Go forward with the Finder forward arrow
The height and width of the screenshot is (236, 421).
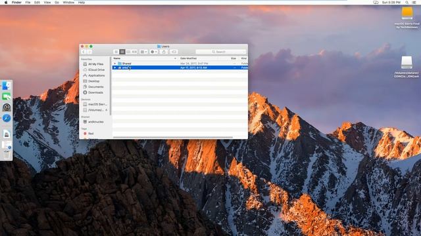click(89, 52)
